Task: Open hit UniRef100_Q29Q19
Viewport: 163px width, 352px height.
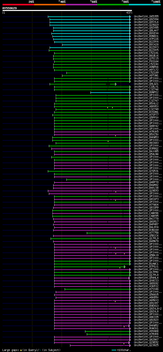Action: [x=146, y=25]
